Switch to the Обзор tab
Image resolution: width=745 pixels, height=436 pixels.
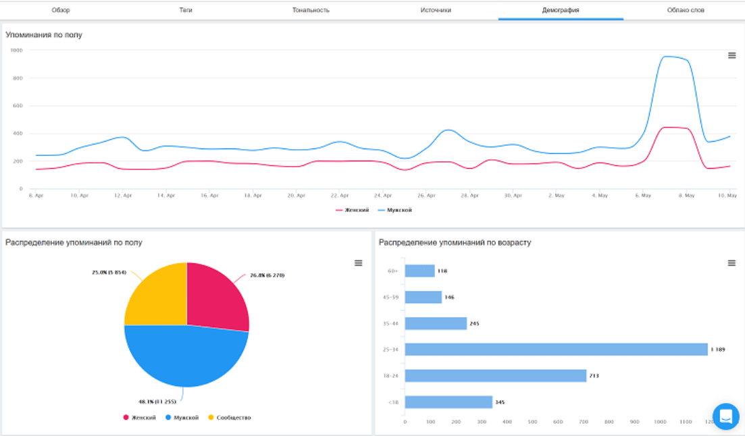coord(61,10)
